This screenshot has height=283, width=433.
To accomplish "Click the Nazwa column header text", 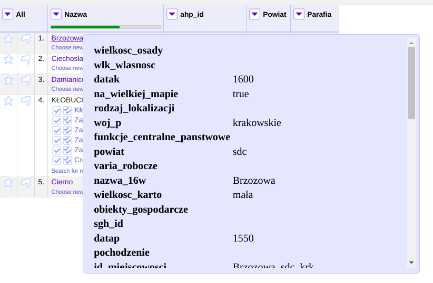I will pos(76,14).
